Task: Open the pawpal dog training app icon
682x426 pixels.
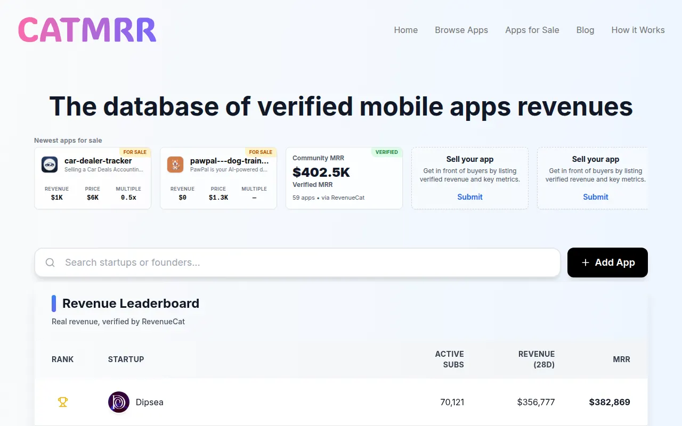Action: (175, 165)
